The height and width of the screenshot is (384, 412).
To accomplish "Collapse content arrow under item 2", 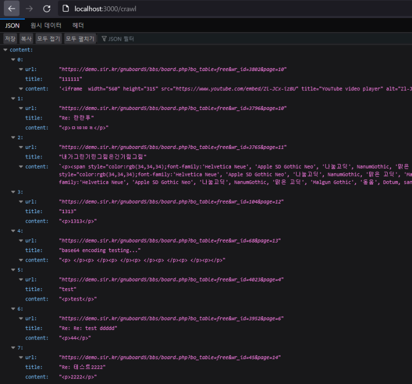I will (21, 166).
